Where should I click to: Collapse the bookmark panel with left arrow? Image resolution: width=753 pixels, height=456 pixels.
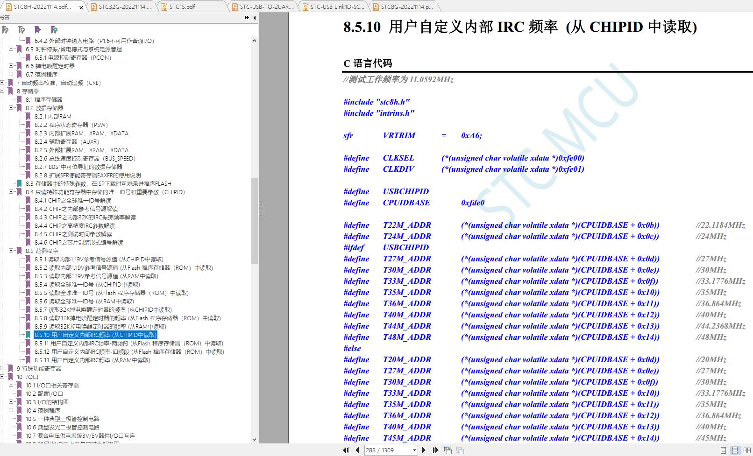255,18
